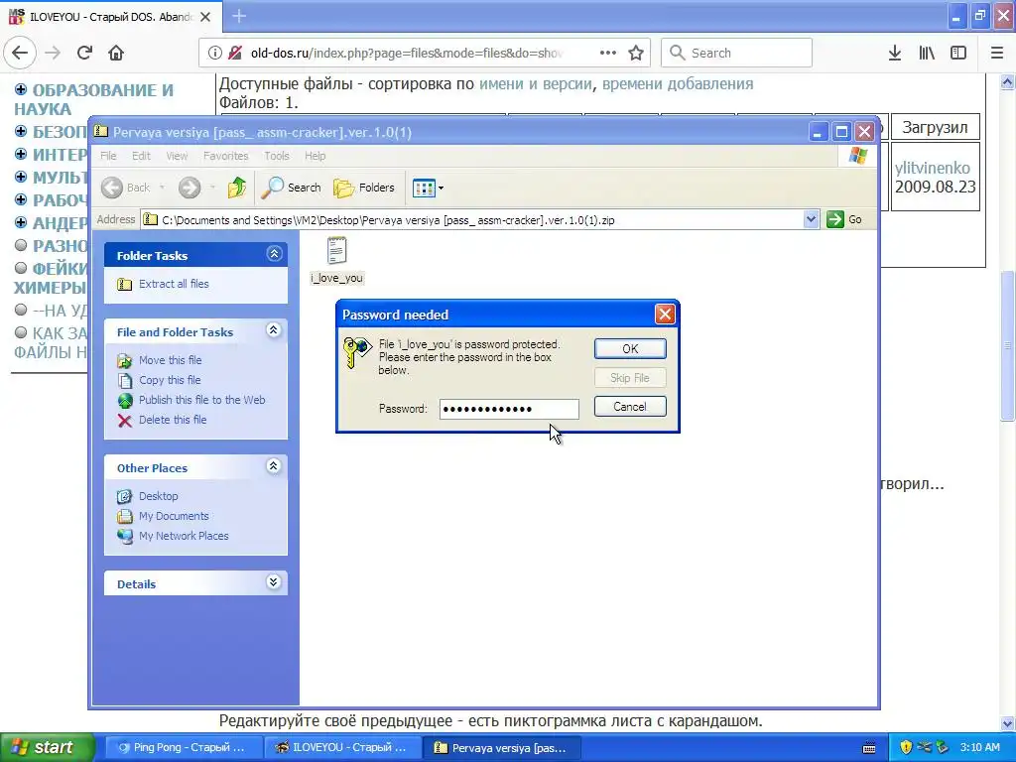The image size is (1016, 762).
Task: Click the disabled Skip File button
Action: click(x=630, y=378)
